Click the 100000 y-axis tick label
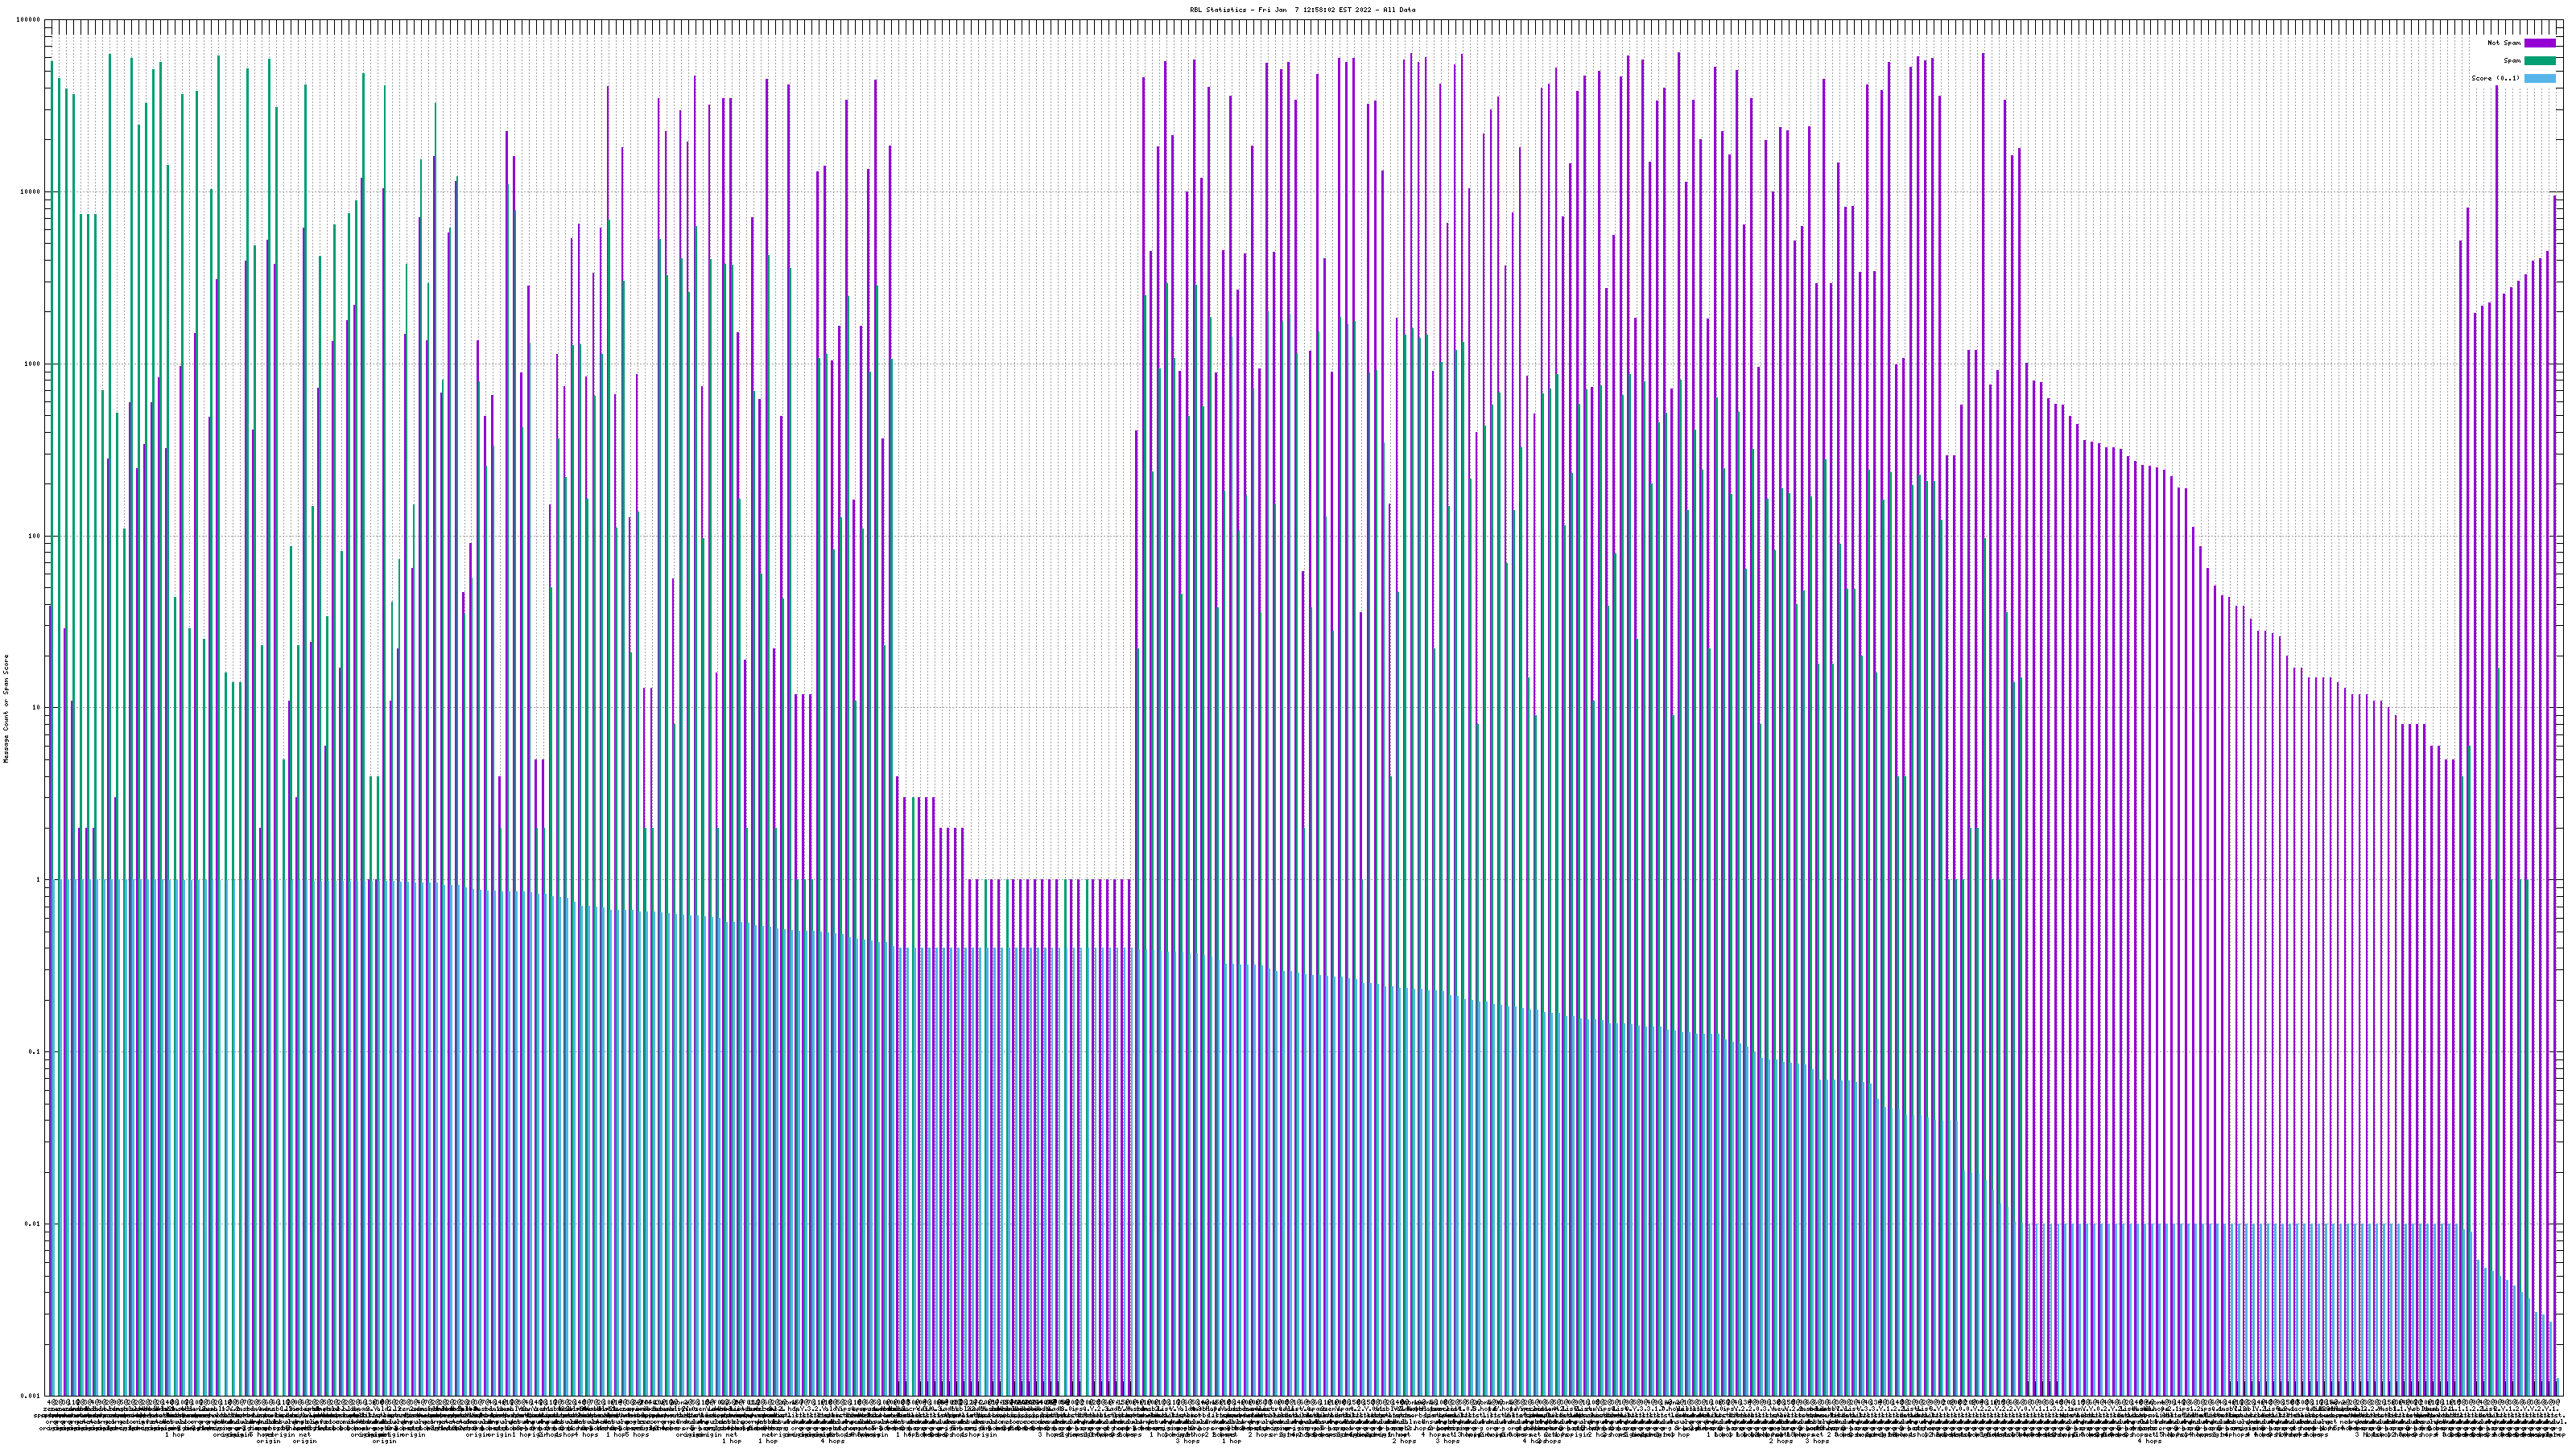This screenshot has width=2576, height=1448. (x=29, y=20)
